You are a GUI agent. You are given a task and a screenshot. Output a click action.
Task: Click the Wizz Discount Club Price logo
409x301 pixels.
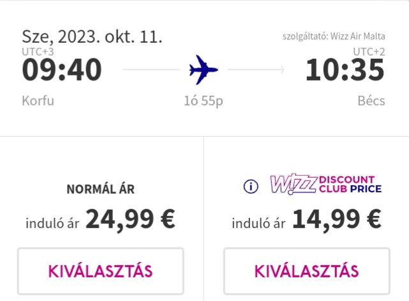coord(326,184)
